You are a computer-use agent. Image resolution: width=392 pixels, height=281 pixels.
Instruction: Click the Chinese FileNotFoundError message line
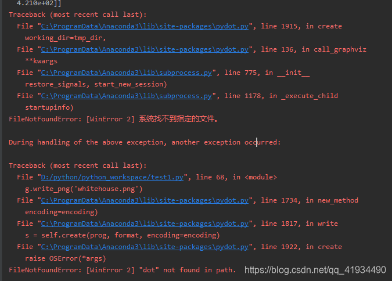tap(114, 119)
